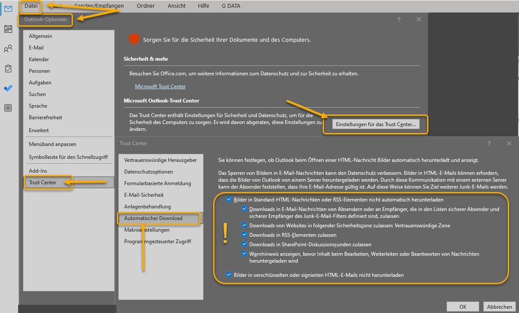Select Datenschutzoptionen category
519x313 pixels.
tap(160, 172)
